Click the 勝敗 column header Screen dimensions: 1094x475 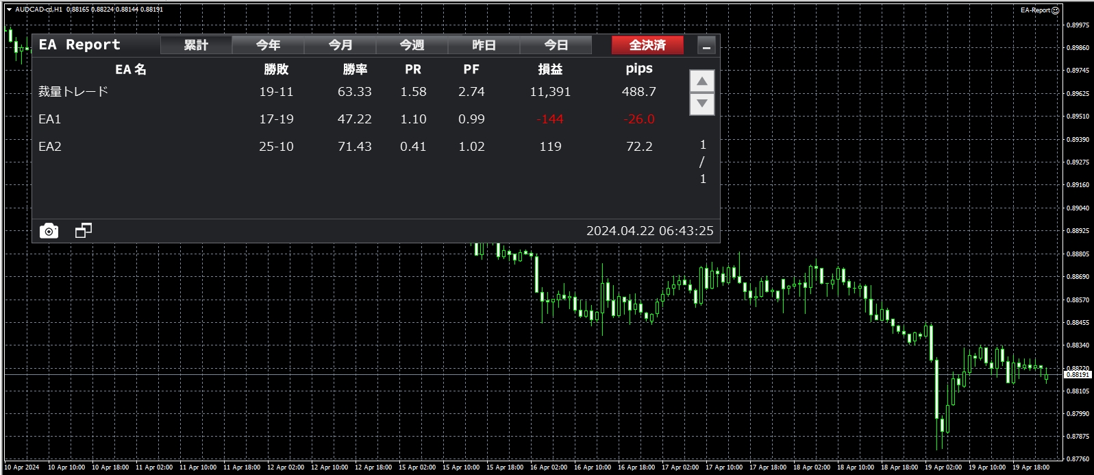tap(276, 69)
